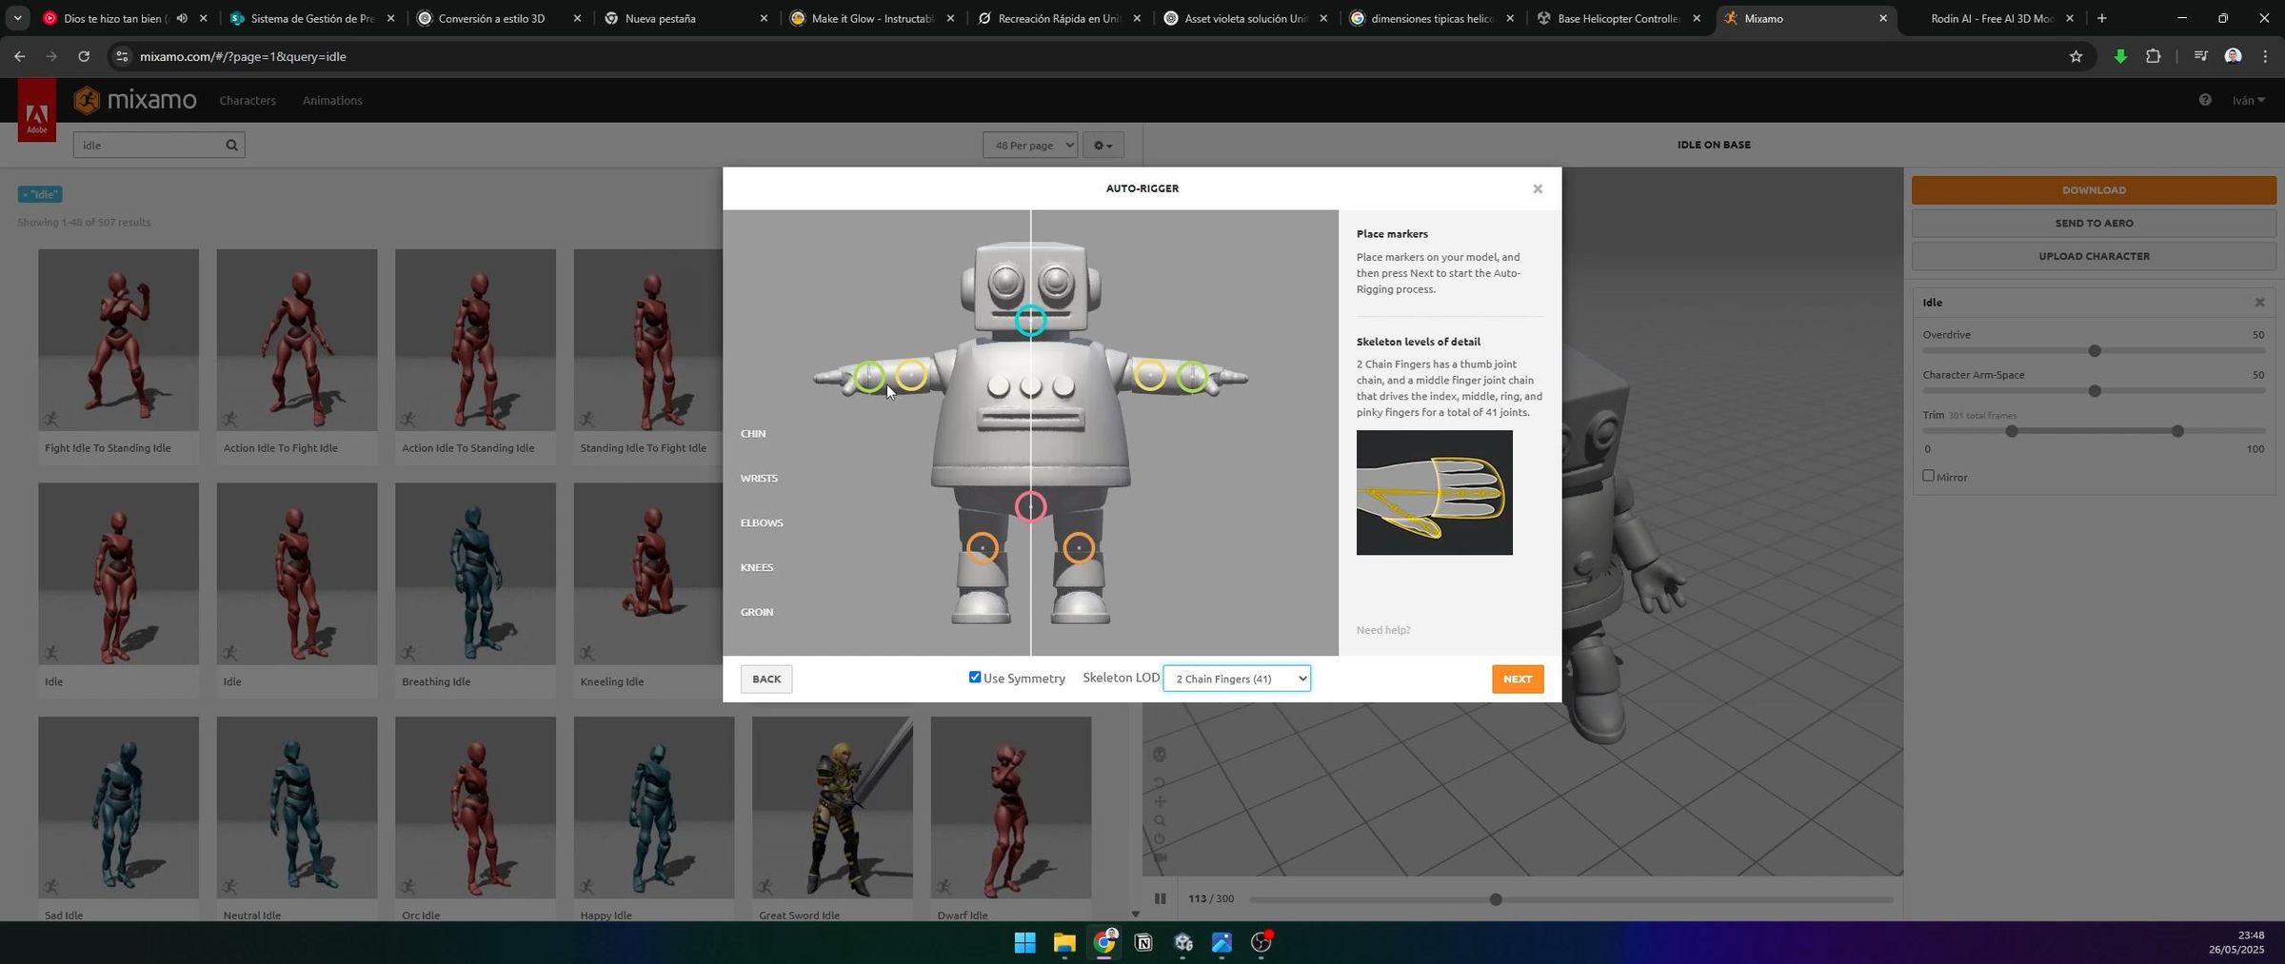Enable the Mirror checkbox
This screenshot has height=964, width=2285.
point(1928,475)
